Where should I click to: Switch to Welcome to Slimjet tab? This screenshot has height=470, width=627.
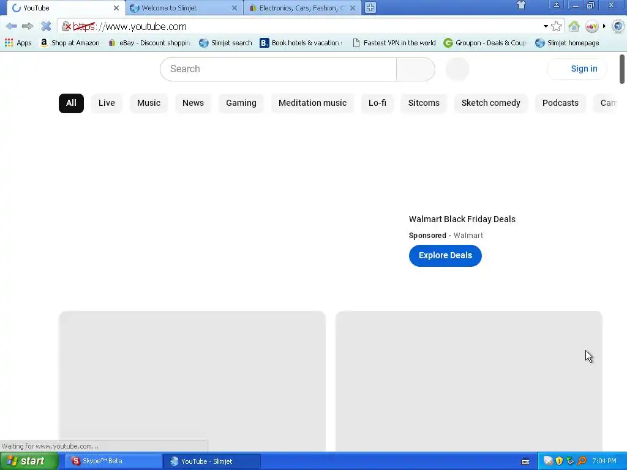(x=184, y=8)
